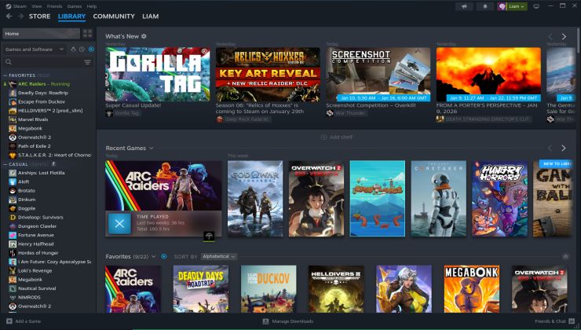Click Add a Game button
The width and height of the screenshot is (581, 330).
24,321
